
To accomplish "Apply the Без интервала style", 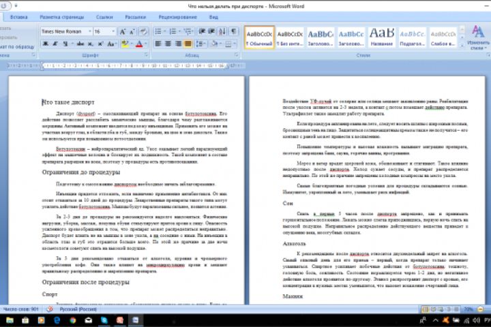I will tap(290, 37).
